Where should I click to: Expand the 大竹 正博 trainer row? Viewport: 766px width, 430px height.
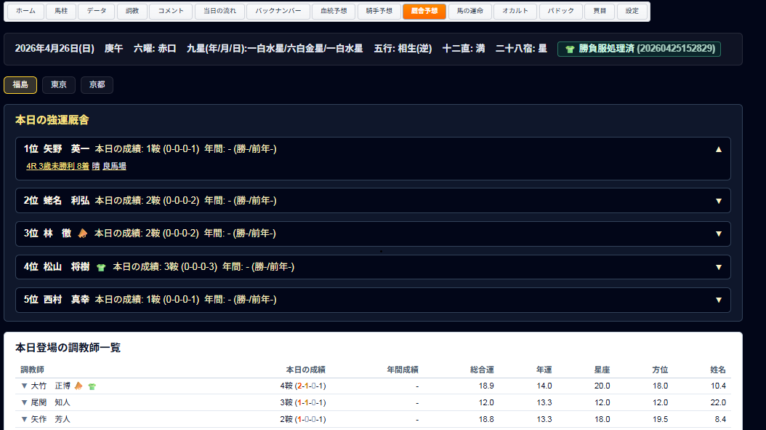pos(24,386)
